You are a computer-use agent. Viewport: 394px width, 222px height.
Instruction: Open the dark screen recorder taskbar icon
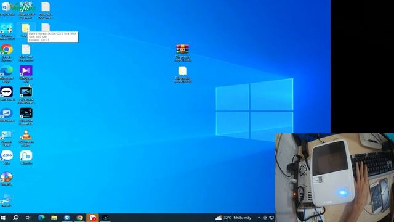105,218
